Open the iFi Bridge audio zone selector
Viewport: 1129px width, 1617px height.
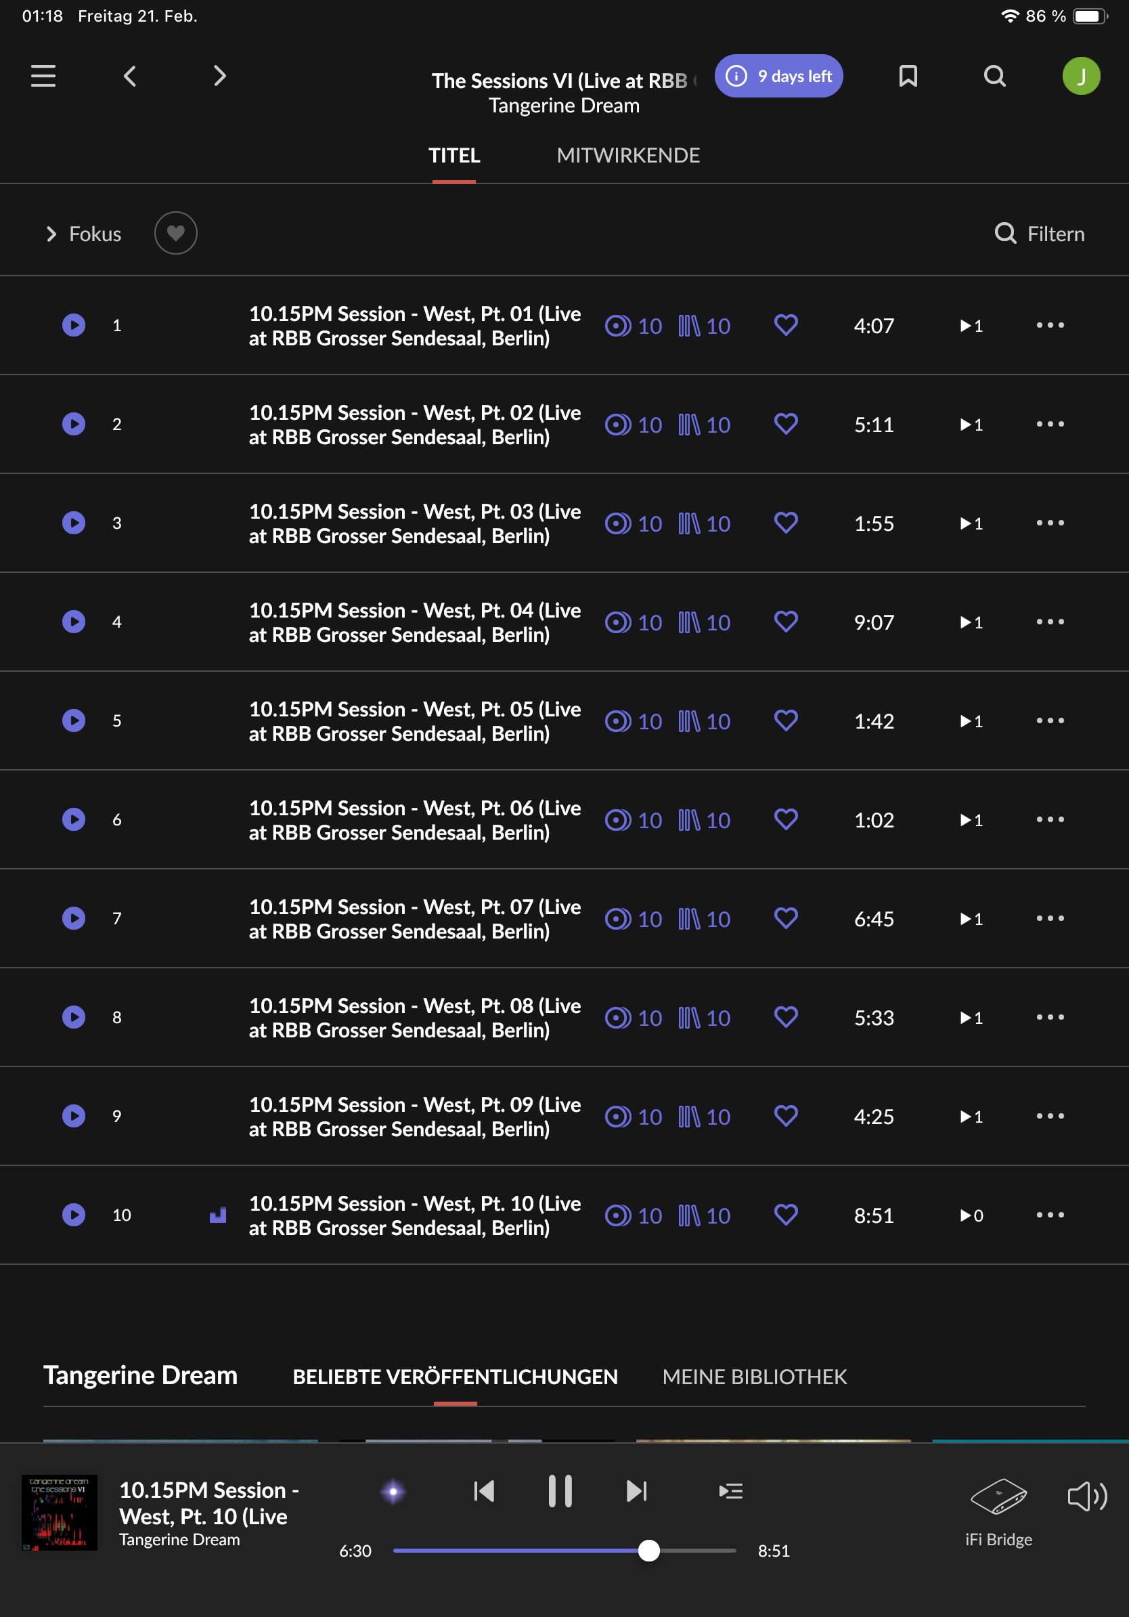coord(998,1511)
